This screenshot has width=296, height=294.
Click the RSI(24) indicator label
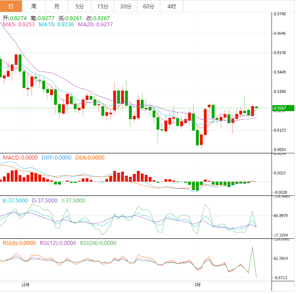point(98,243)
